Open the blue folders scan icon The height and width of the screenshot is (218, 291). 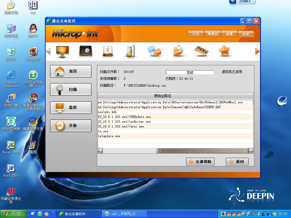pos(154,51)
